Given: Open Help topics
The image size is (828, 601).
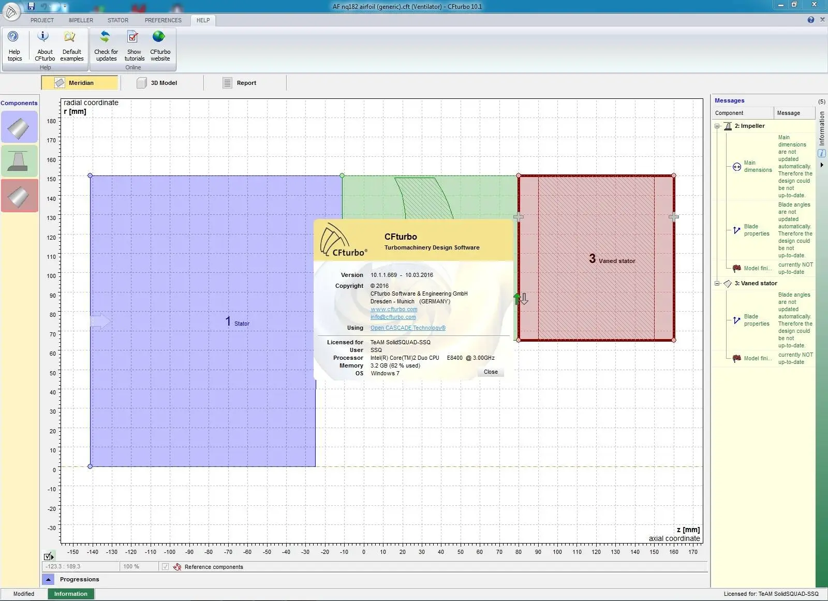Looking at the screenshot, I should pos(14,46).
